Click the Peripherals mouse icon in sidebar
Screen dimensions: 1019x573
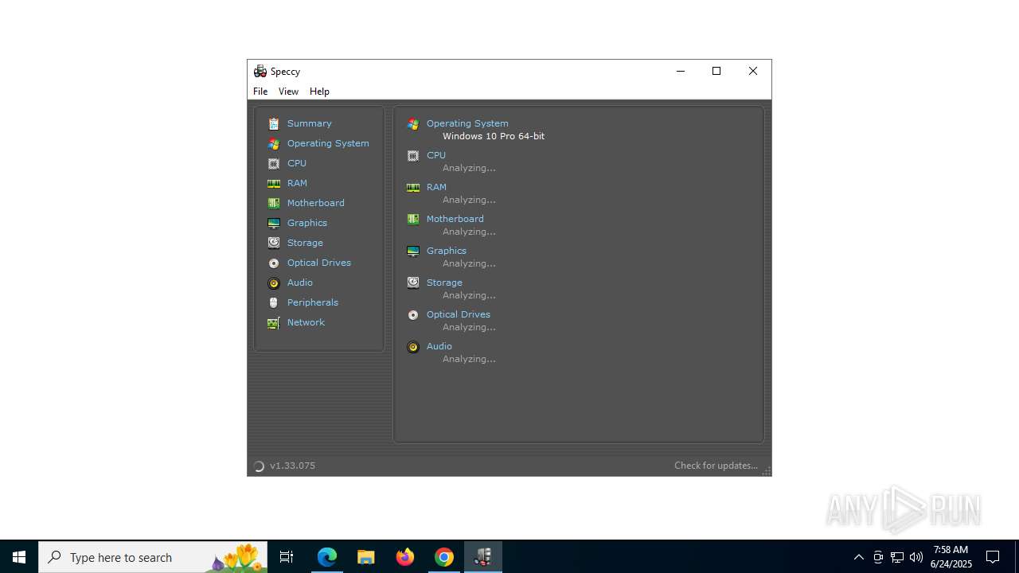tap(274, 302)
